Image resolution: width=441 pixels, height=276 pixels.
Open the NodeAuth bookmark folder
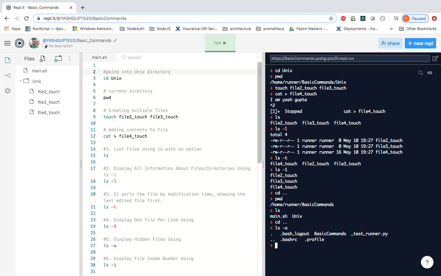tap(132, 29)
